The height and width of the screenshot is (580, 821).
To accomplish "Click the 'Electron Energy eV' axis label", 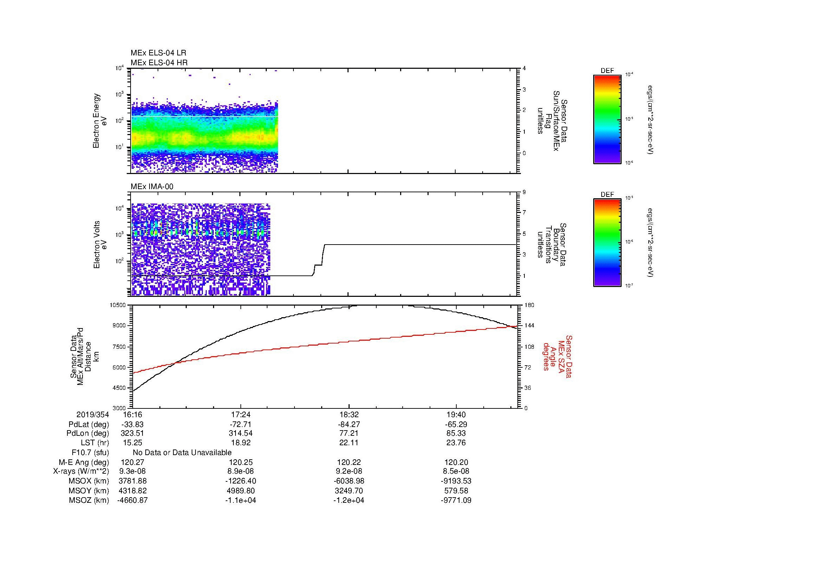I will tap(100, 121).
